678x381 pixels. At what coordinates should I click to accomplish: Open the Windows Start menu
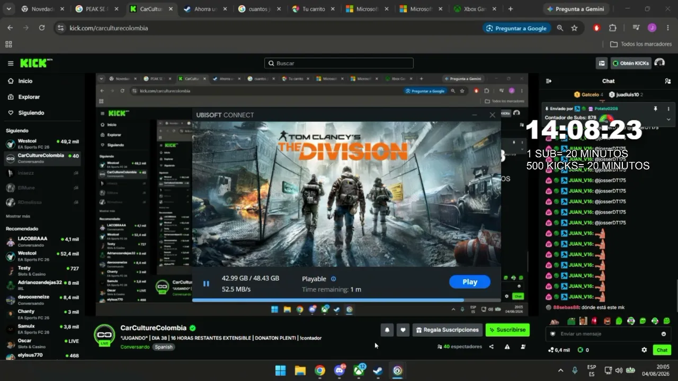point(280,370)
